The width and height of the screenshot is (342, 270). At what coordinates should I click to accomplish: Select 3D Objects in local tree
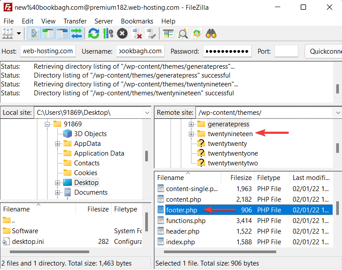[90, 134]
